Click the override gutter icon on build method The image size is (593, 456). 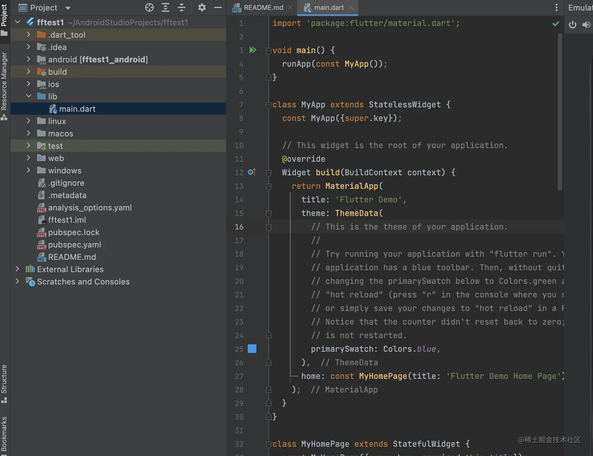[252, 172]
